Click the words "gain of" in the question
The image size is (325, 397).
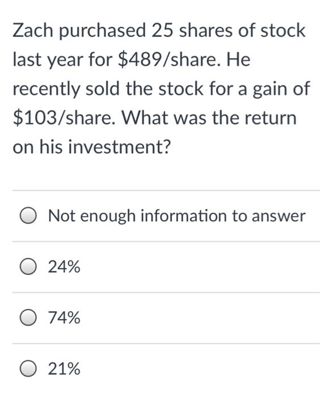coord(281,90)
